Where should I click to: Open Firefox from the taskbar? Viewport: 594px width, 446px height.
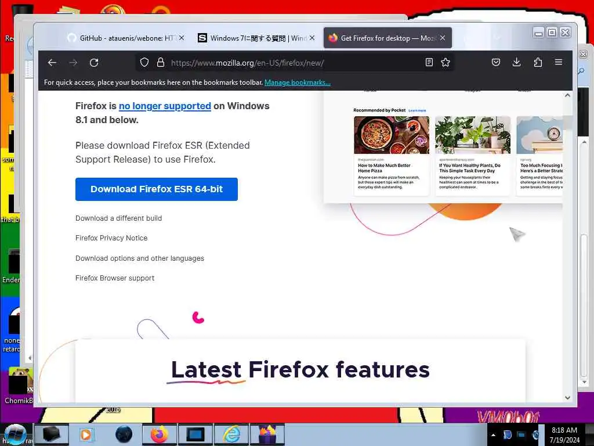tap(159, 434)
